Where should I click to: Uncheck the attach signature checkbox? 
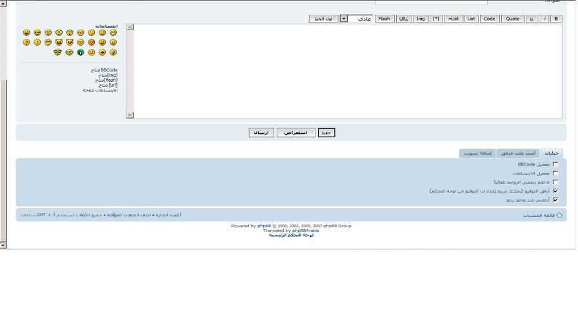[555, 191]
